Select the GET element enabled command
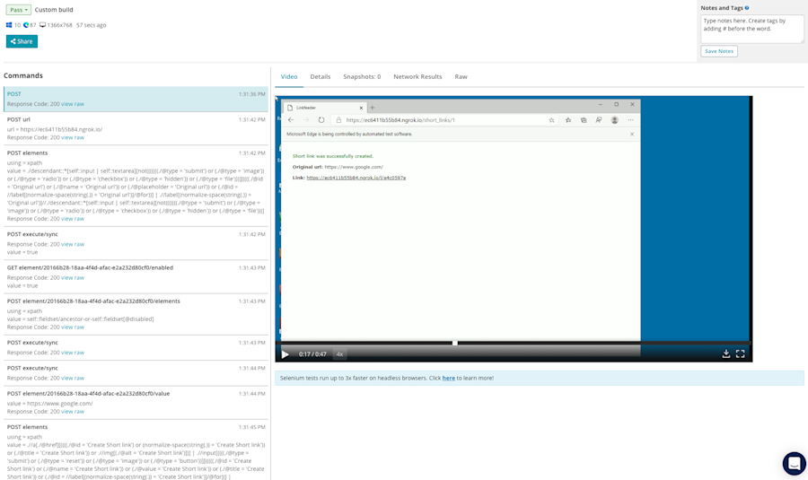 [136, 276]
